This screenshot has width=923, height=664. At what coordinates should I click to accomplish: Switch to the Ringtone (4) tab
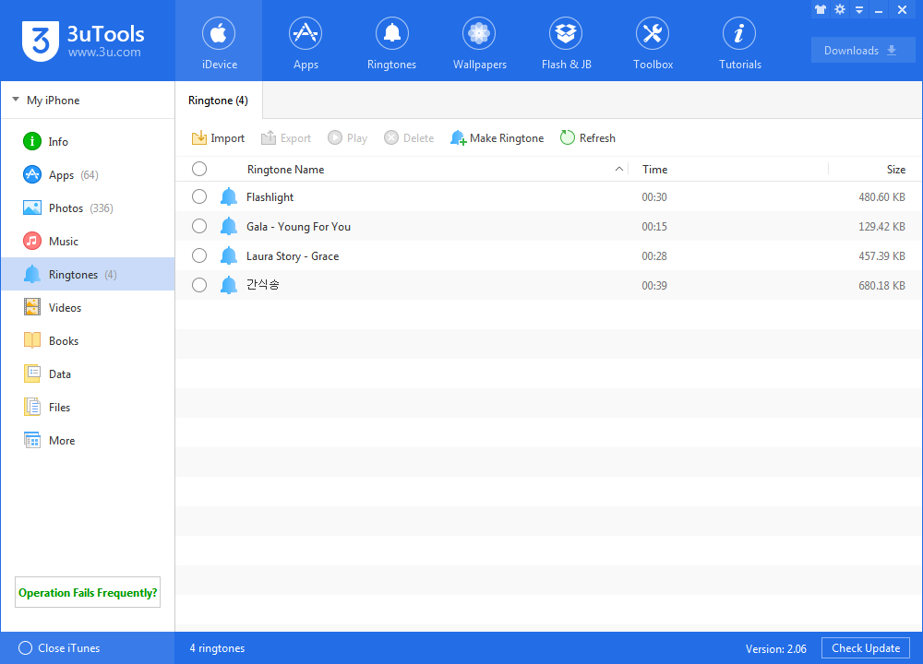click(219, 101)
